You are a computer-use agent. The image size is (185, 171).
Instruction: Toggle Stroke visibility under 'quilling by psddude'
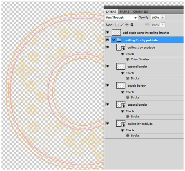(128, 136)
